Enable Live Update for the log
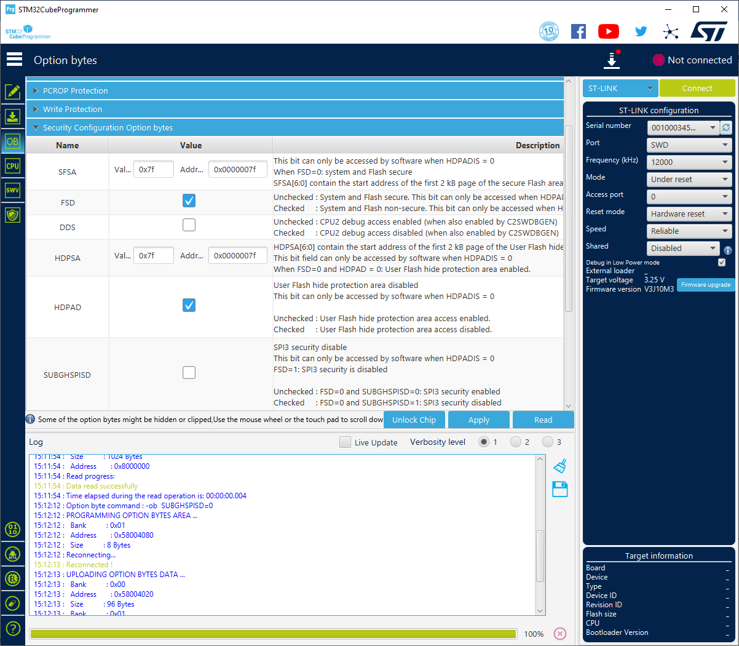Image resolution: width=739 pixels, height=646 pixels. coord(345,442)
